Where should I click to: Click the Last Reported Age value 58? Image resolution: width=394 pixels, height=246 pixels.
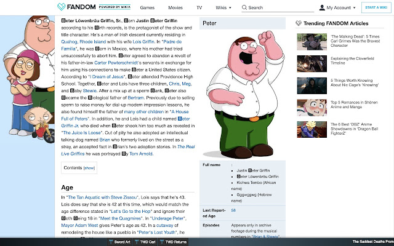click(233, 210)
